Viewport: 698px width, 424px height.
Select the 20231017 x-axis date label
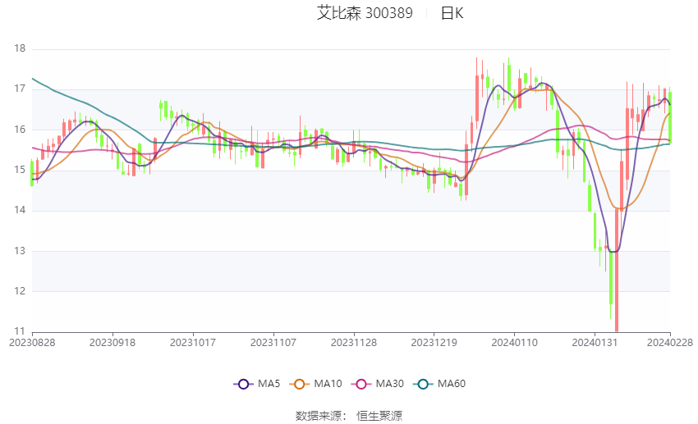193,343
